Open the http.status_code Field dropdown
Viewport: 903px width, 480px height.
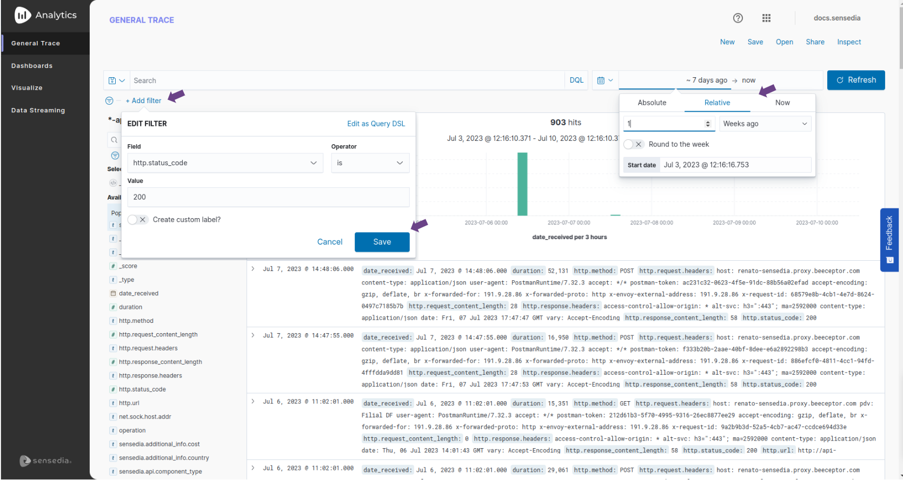[225, 163]
